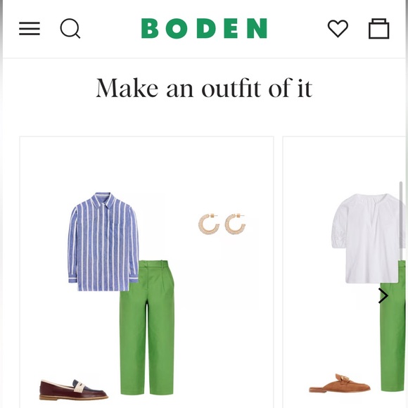Open the wishlist heart icon
408x408 pixels.
coord(338,28)
